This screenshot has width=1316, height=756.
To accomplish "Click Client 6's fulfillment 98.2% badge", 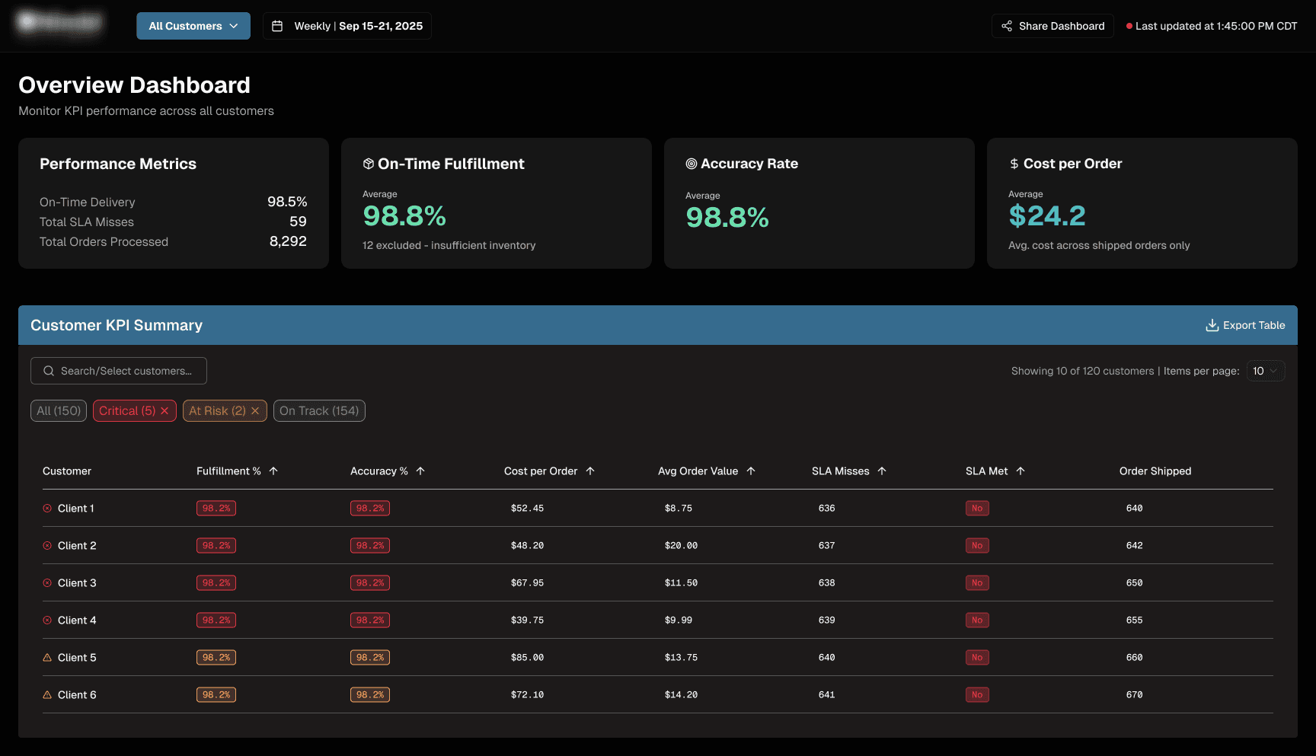I will (x=216, y=695).
